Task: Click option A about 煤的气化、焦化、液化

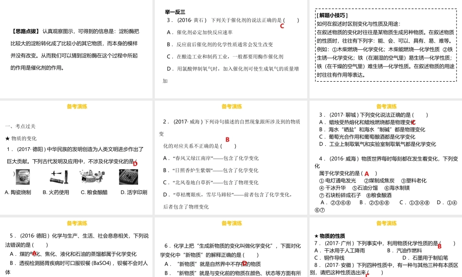Action: click(x=73, y=254)
